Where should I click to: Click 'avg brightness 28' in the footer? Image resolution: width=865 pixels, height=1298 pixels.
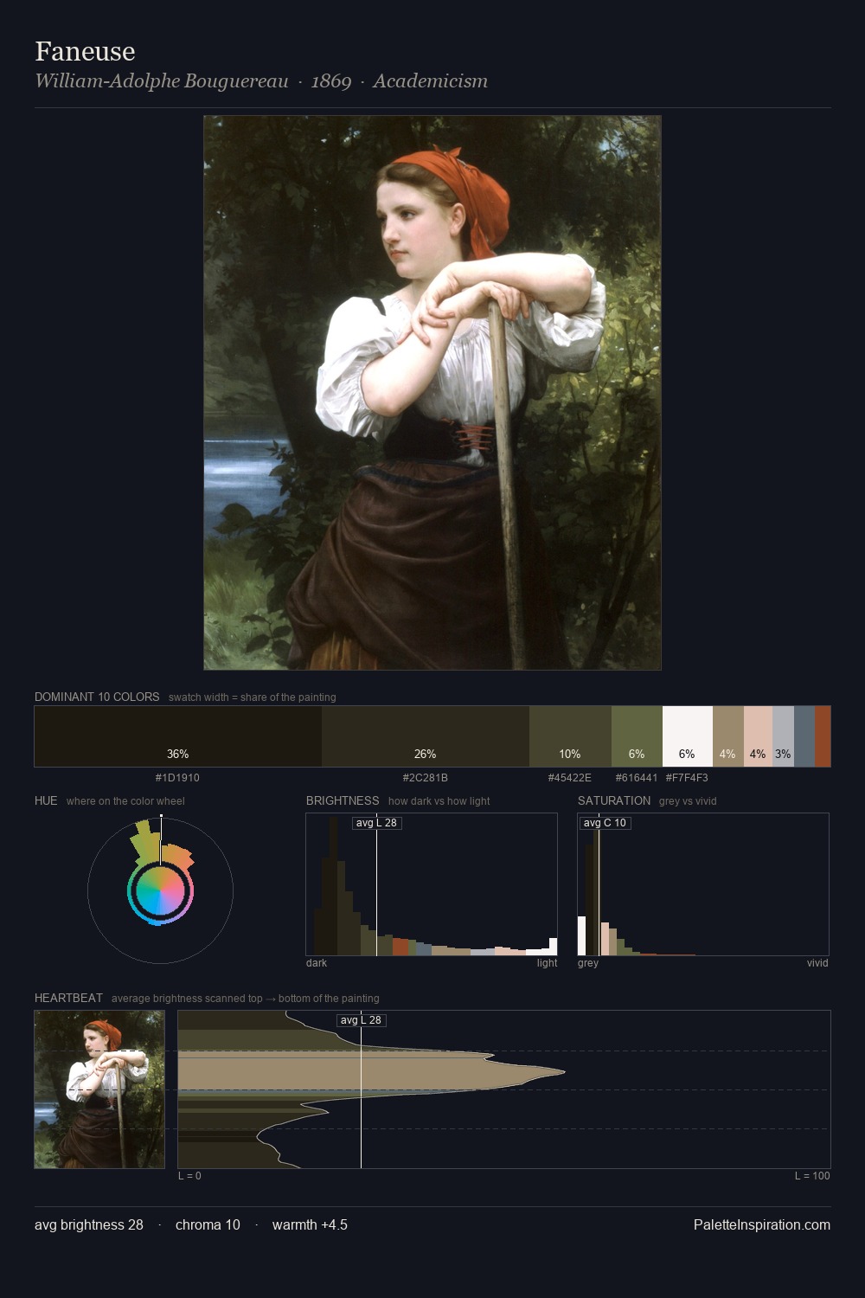click(x=89, y=1225)
